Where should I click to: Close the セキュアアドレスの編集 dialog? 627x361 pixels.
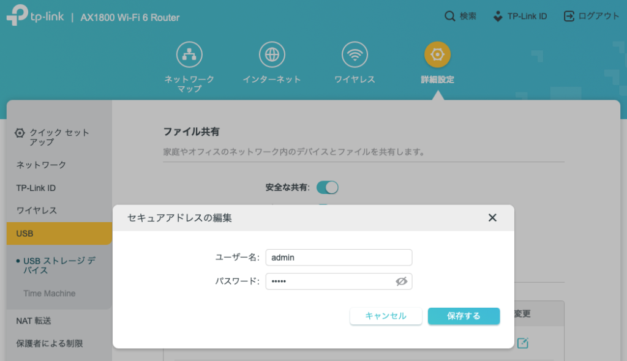(492, 218)
